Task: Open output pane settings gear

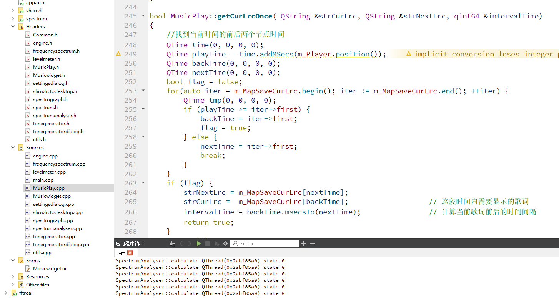Action: pos(225,243)
